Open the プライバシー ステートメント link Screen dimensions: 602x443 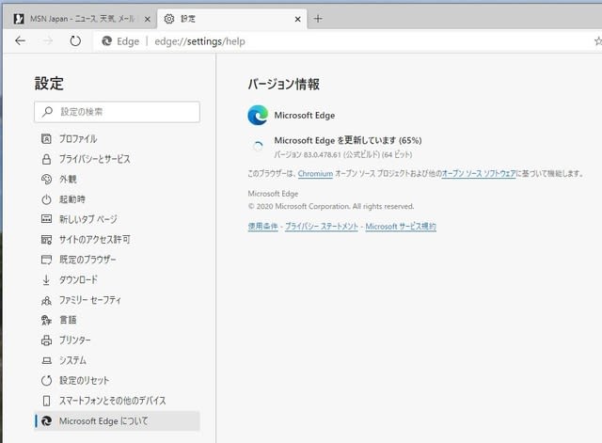322,226
